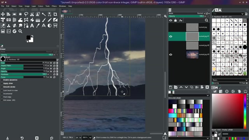Image resolution: width=249 pixels, height=140 pixels.
Task: Select the Scissors Select tool
Action: 32,14
